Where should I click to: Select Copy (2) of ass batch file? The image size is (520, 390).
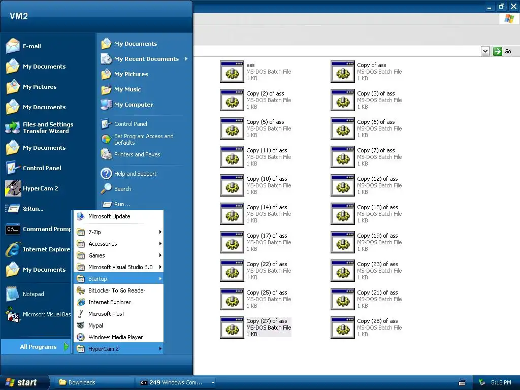click(255, 100)
